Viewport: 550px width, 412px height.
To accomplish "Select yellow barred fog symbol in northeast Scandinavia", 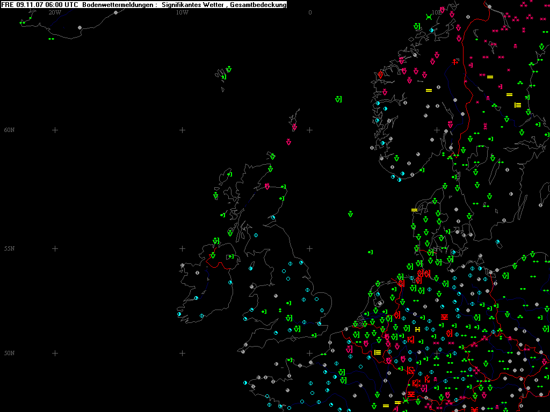I will pyautogui.click(x=518, y=105).
